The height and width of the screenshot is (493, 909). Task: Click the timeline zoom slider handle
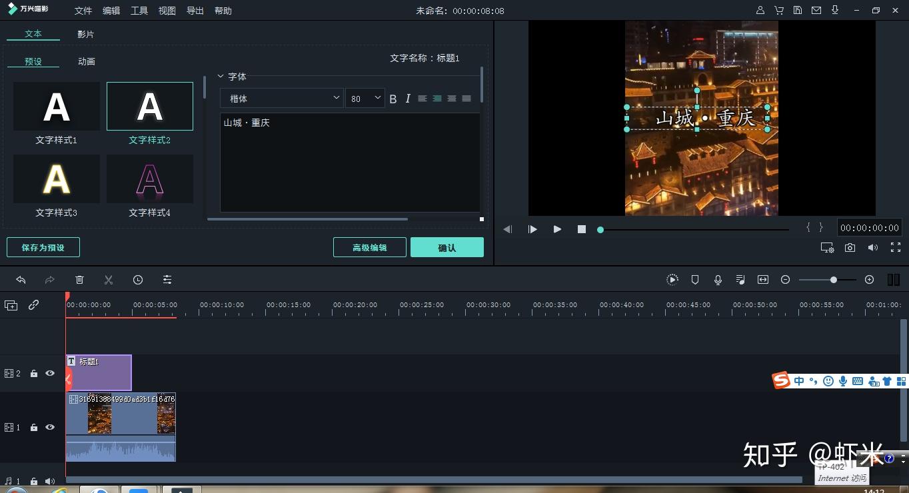(833, 280)
